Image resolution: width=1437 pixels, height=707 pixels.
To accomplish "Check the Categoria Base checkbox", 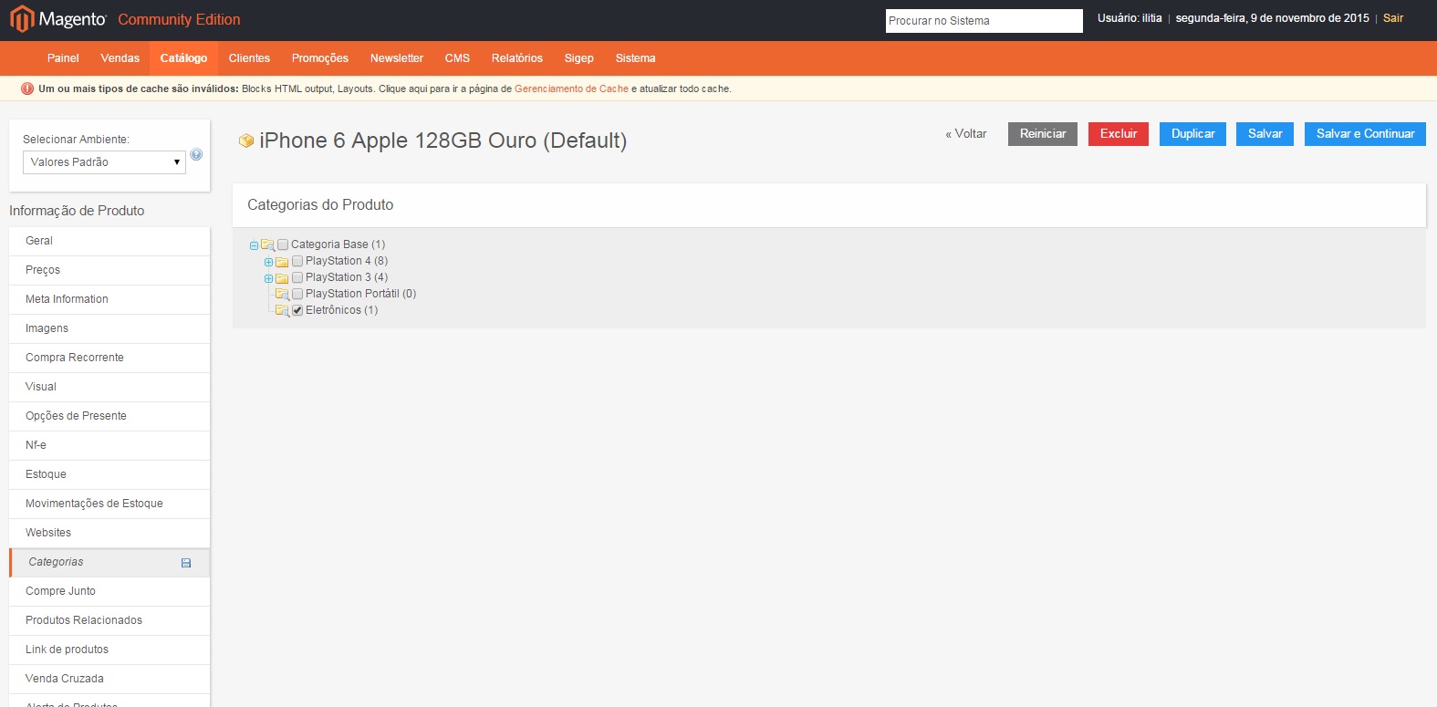I will 283,244.
